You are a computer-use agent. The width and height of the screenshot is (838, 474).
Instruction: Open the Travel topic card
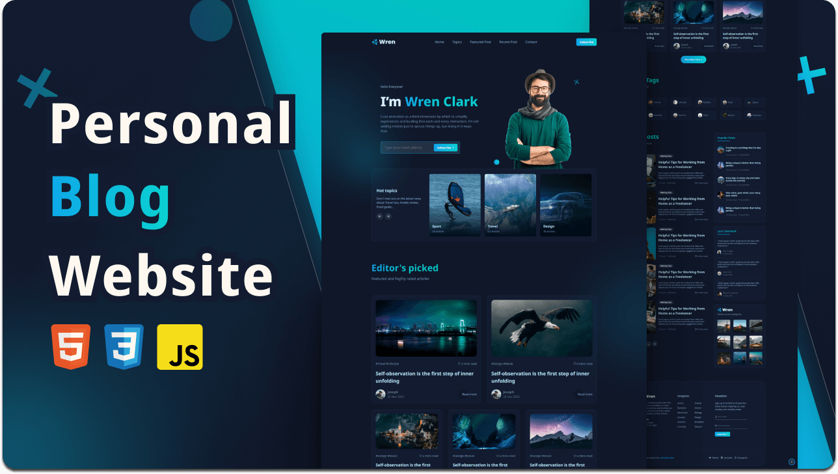point(510,204)
